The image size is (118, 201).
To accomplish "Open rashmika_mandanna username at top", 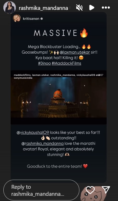I will point(43,8).
